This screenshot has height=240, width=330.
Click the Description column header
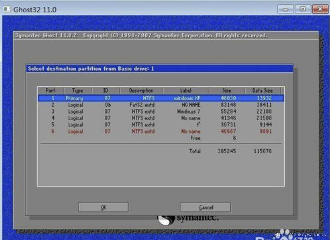(x=141, y=90)
